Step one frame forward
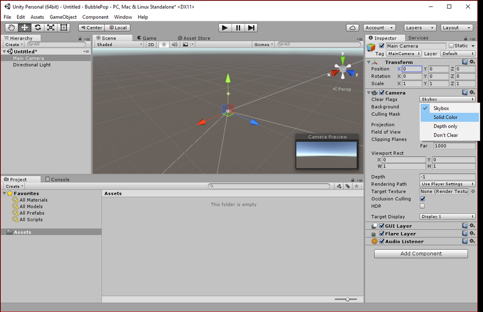483x312 pixels. (251, 28)
